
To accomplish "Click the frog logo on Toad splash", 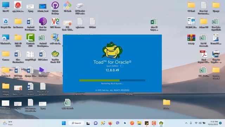I will pyautogui.click(x=112, y=50).
